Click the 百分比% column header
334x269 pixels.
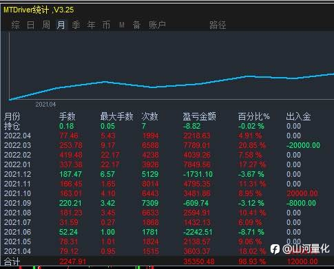(253, 116)
